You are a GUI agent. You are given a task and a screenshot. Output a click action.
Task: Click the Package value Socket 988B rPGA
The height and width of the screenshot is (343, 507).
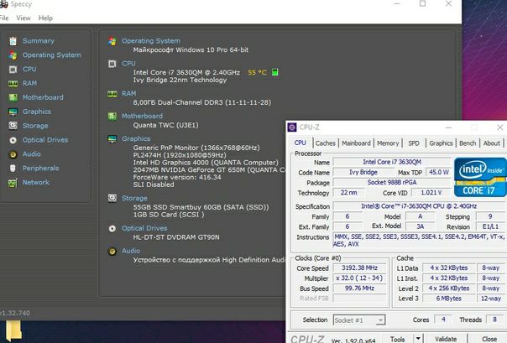coord(392,183)
